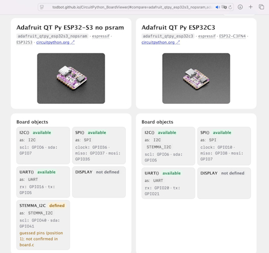Click 'not defined' in ESP32-S3 DISPLAY card
Image resolution: width=269 pixels, height=253 pixels.
(108, 172)
